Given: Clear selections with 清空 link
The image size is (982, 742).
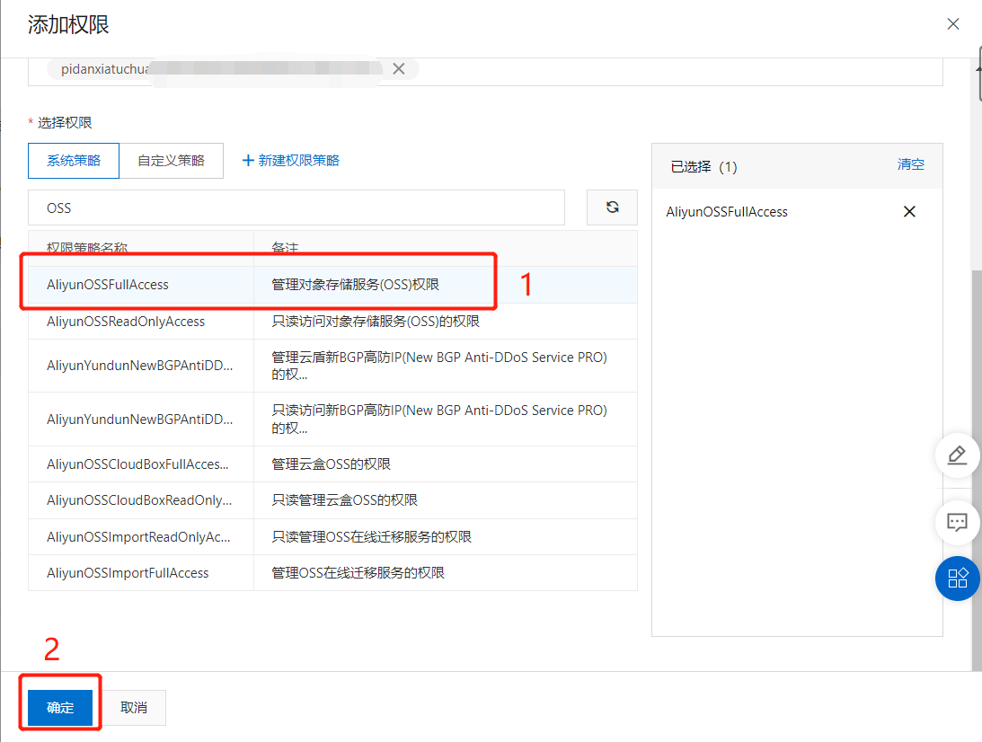Looking at the screenshot, I should 910,165.
